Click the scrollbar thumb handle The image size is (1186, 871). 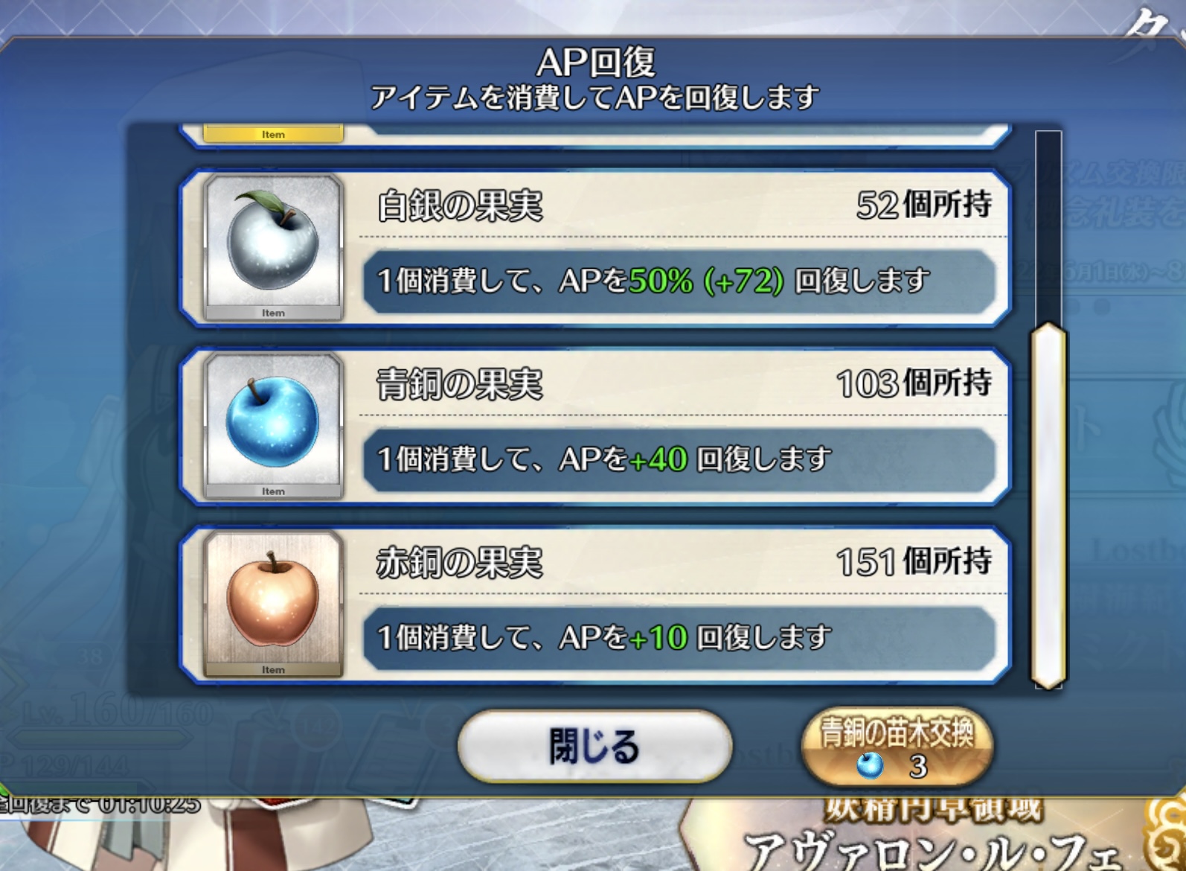(1048, 506)
